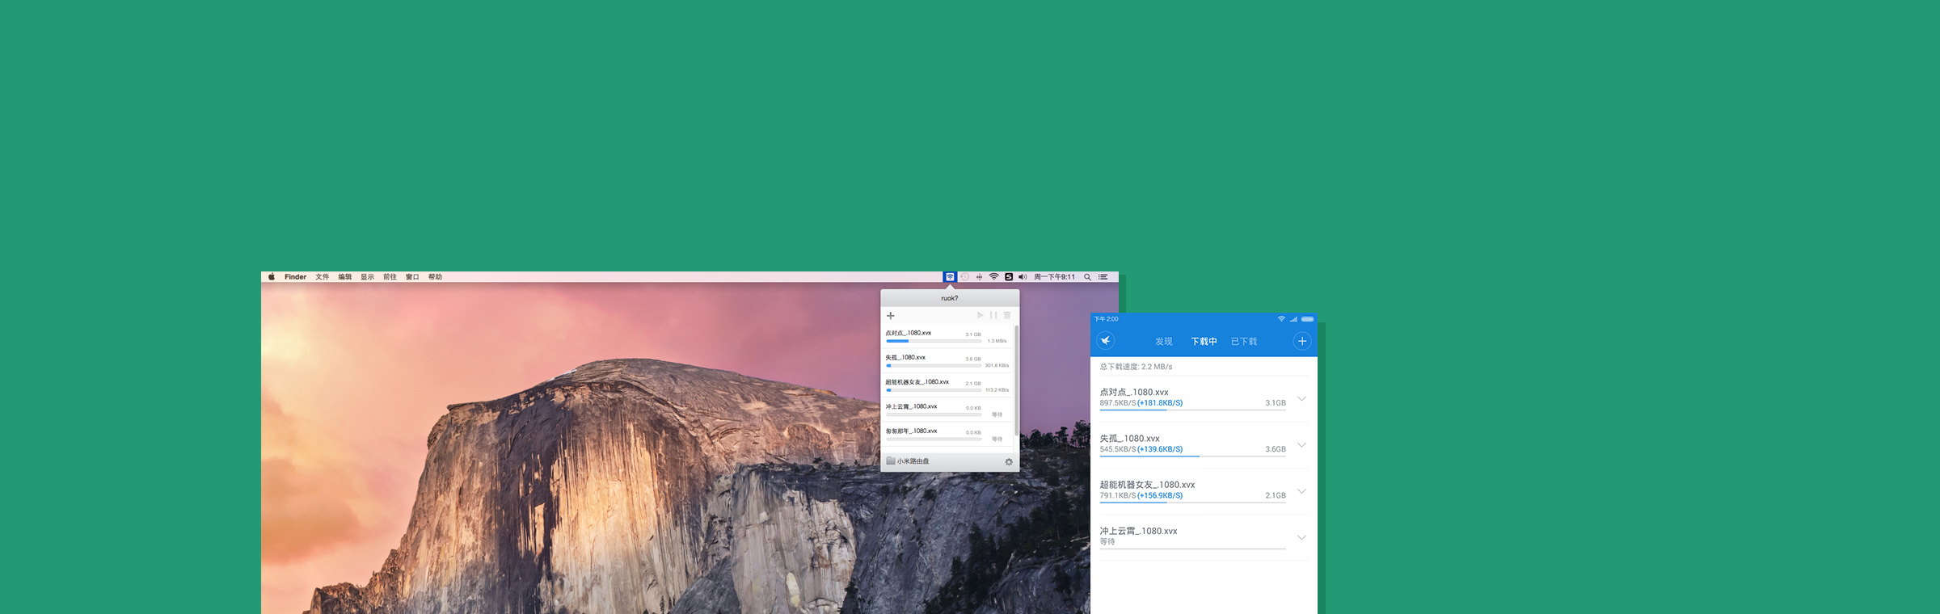Expand the 超能机器女友 chevron in mobile list
Image resolution: width=1940 pixels, height=614 pixels.
[1301, 490]
